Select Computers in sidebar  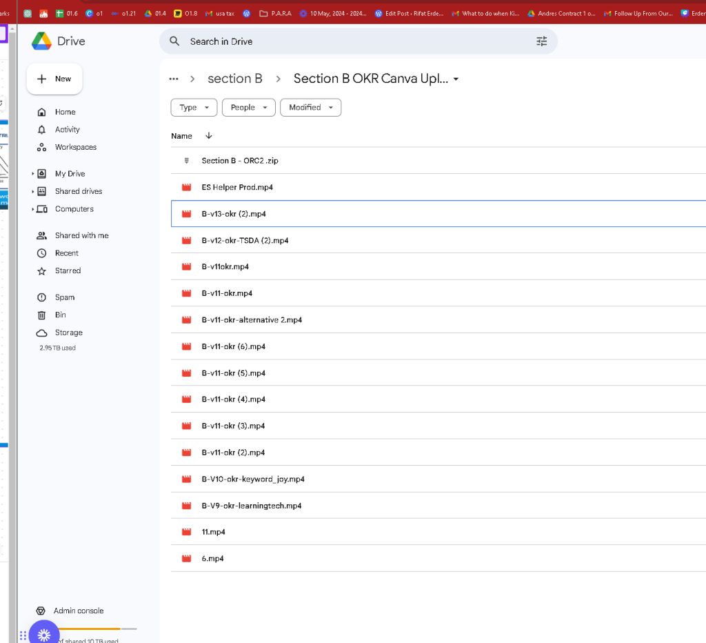pos(74,208)
